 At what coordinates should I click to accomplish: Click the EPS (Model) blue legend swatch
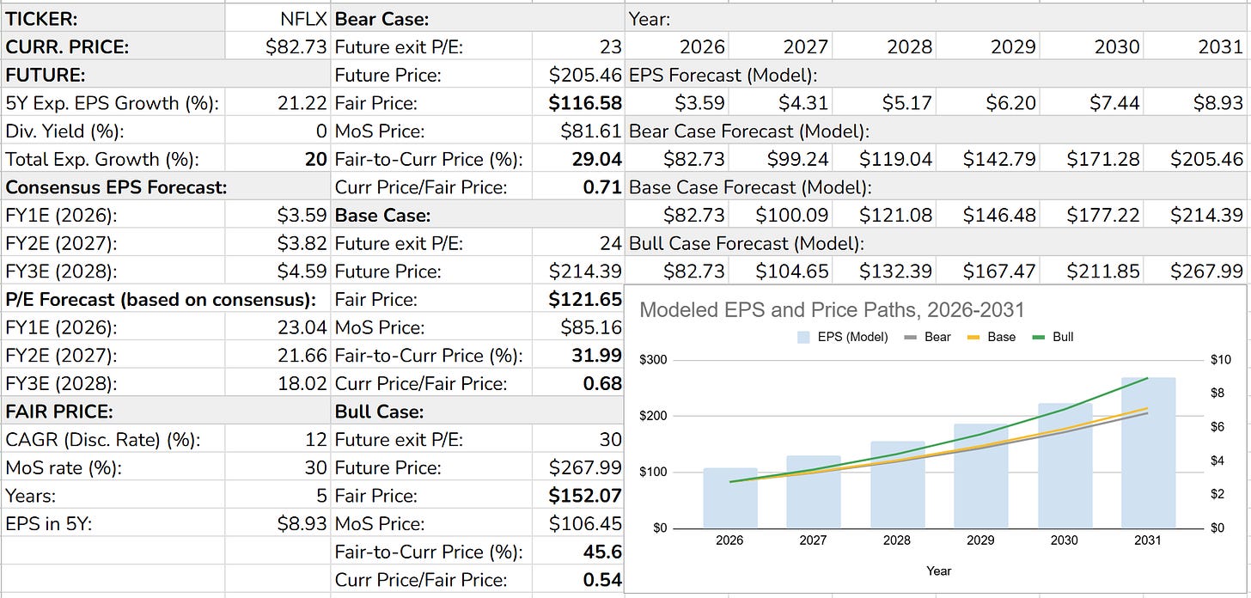click(x=805, y=337)
